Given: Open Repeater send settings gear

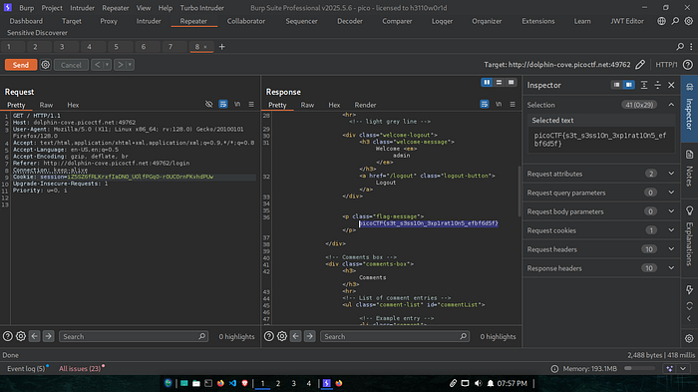Looking at the screenshot, I should click(x=46, y=65).
